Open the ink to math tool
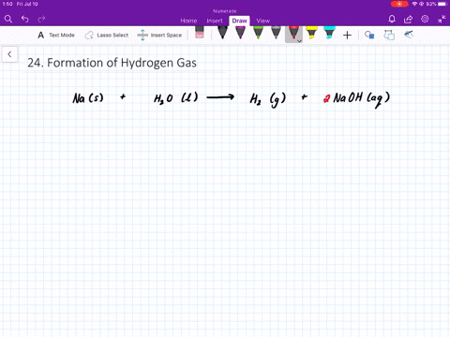 pos(409,35)
